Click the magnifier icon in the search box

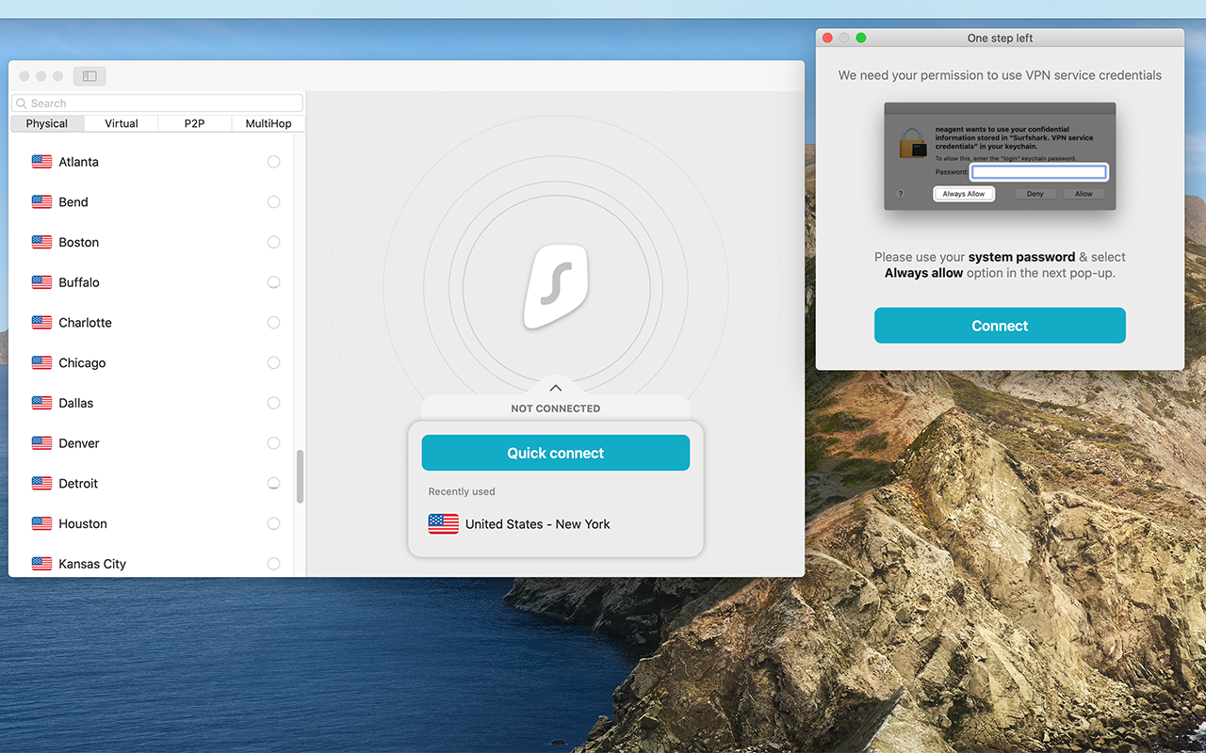(22, 104)
